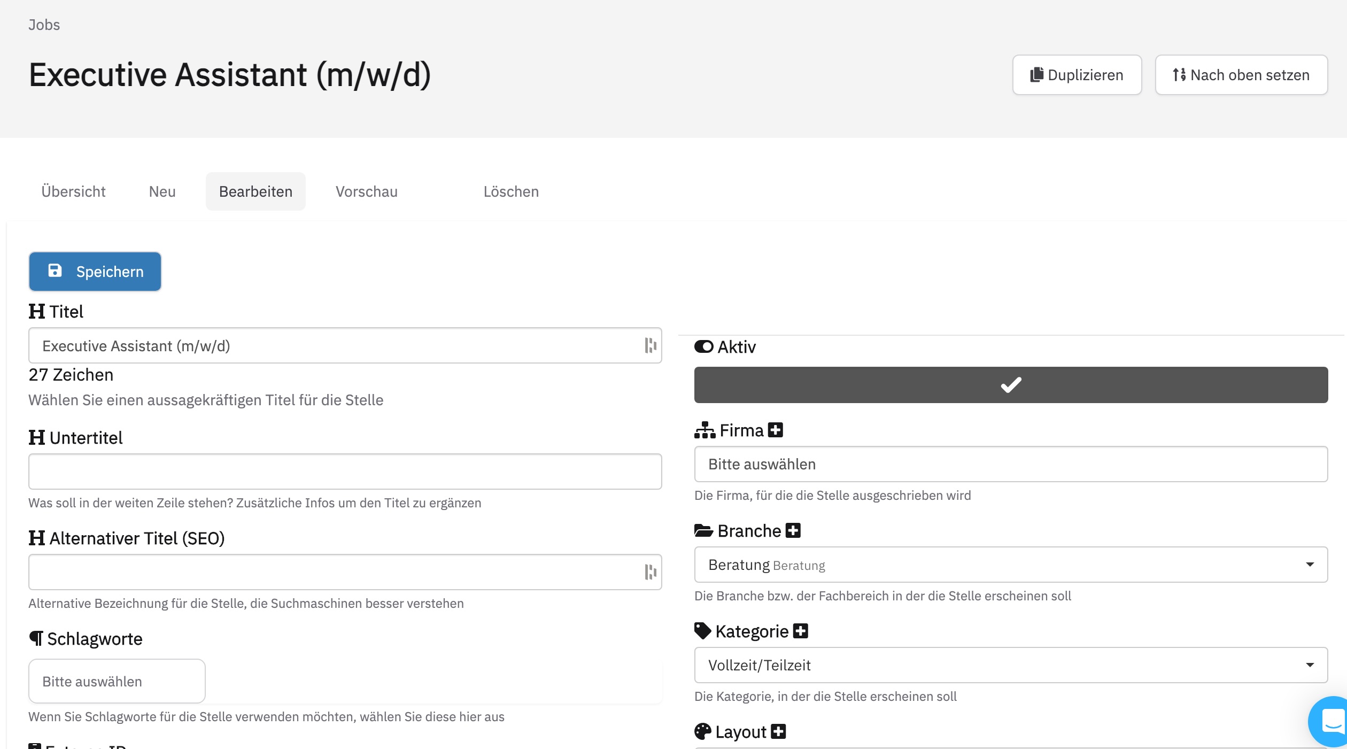
Task: Open the Kategorie dropdown showing Vollzeit/Teilzeit
Action: tap(1011, 665)
